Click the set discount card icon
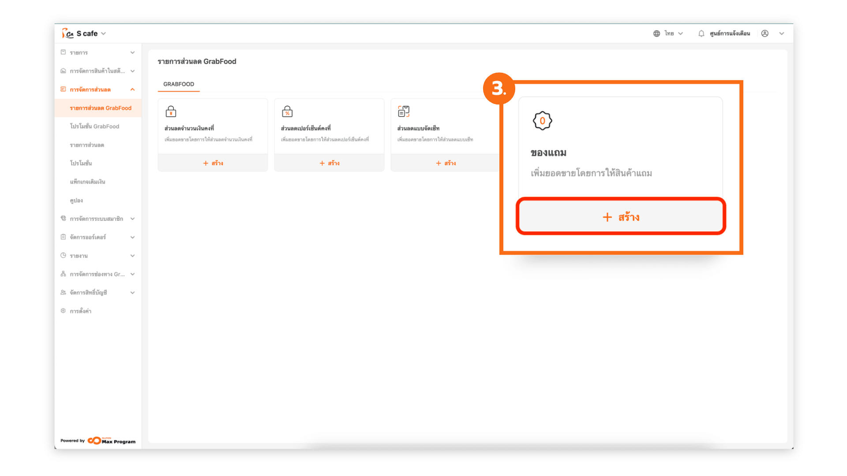The width and height of the screenshot is (847, 476). pyautogui.click(x=403, y=112)
